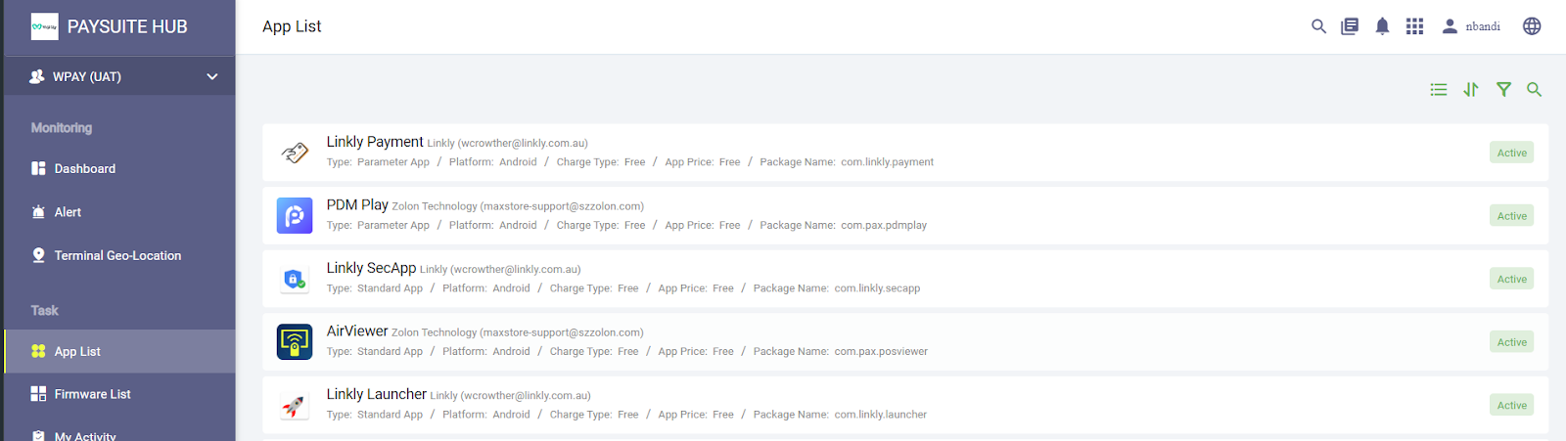1566x441 pixels.
Task: Click the Linkly Launcher rocket icon
Action: tap(295, 405)
